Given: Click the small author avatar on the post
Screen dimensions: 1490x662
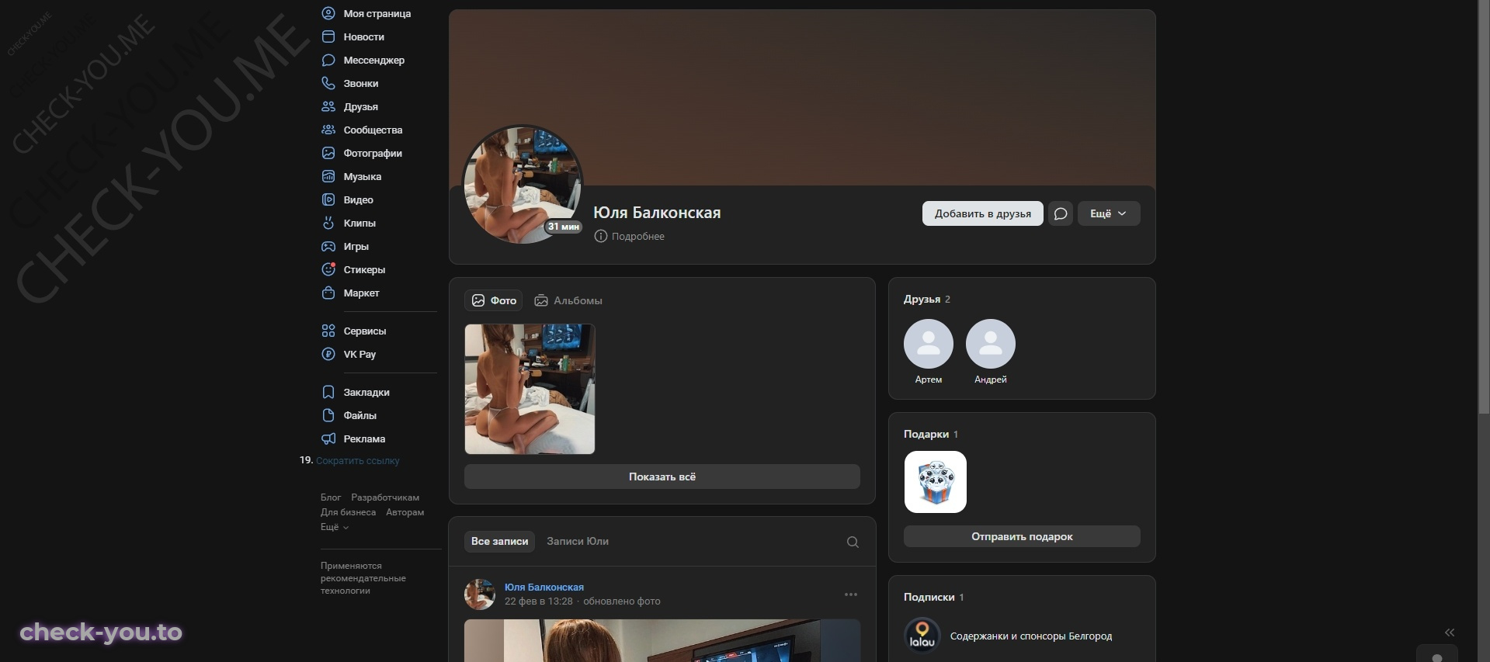Looking at the screenshot, I should [x=480, y=594].
